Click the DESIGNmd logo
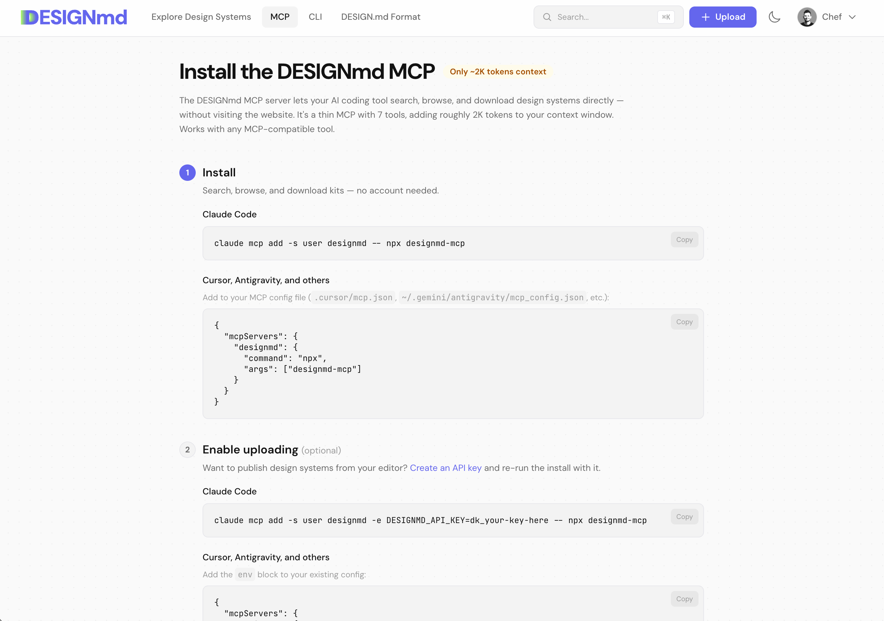This screenshot has height=621, width=884. click(73, 16)
